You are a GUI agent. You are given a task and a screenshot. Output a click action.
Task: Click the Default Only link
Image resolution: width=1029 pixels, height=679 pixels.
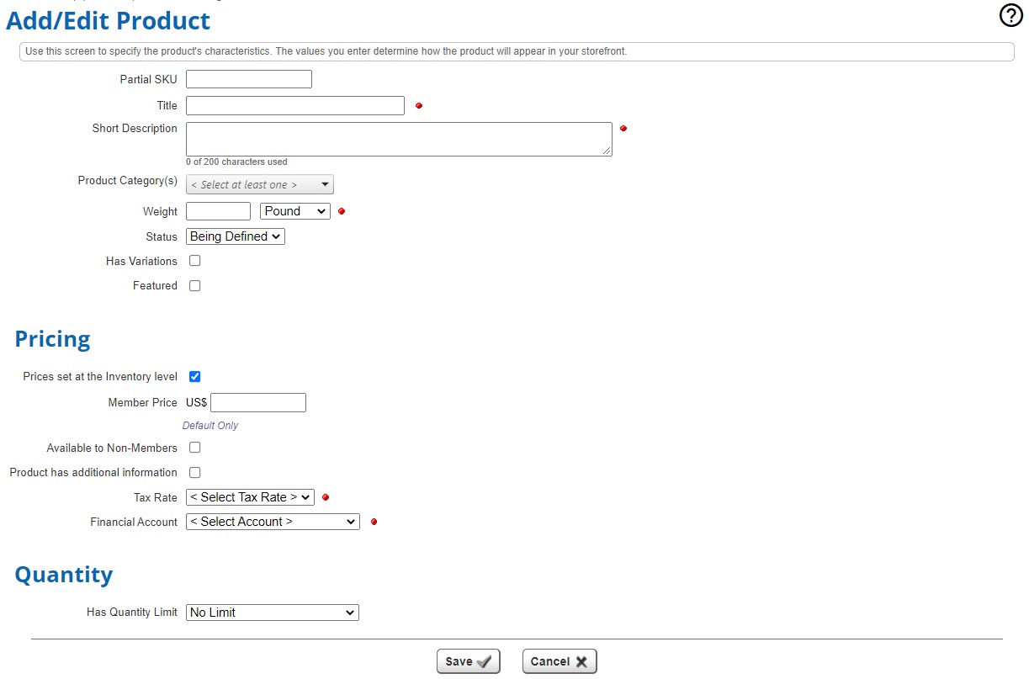[210, 425]
